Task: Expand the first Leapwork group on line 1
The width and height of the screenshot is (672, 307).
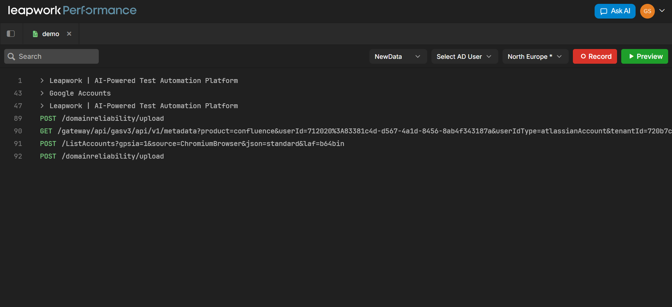Action: tap(42, 81)
